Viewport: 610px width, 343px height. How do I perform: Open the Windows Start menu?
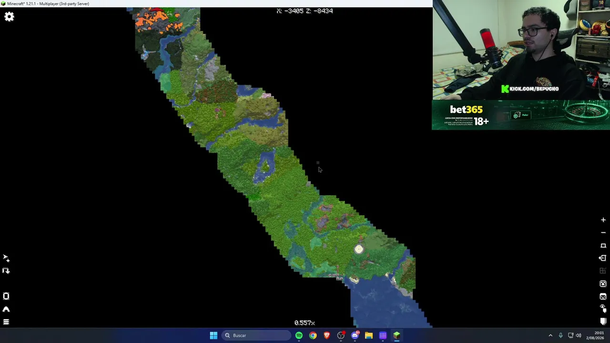click(x=213, y=335)
